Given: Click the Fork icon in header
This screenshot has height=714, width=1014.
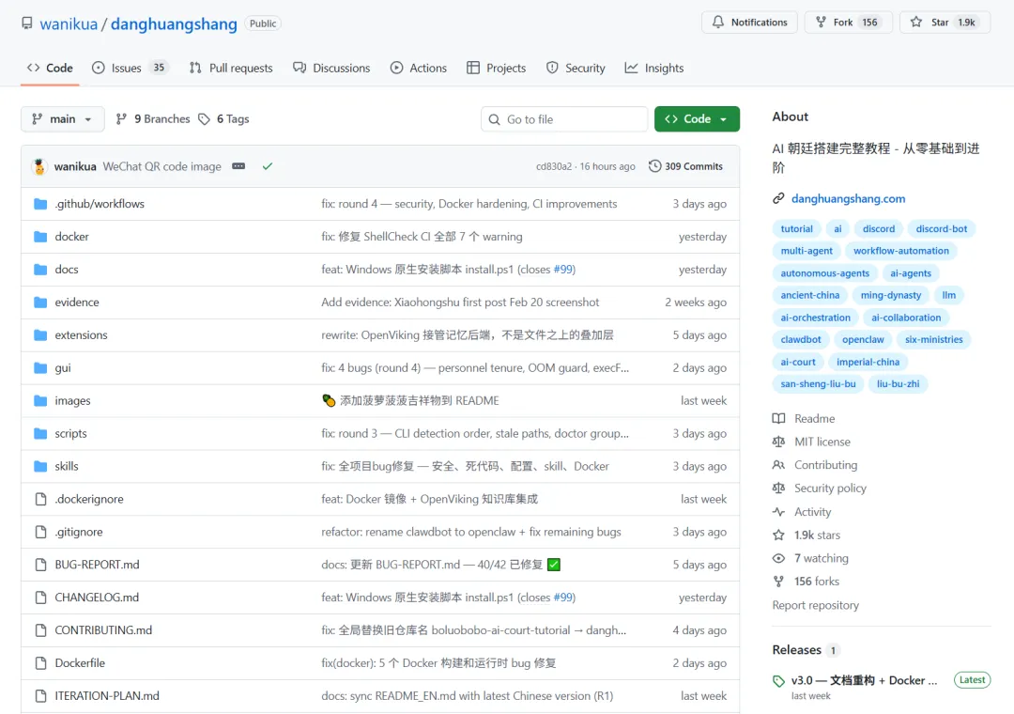Looking at the screenshot, I should coord(821,22).
